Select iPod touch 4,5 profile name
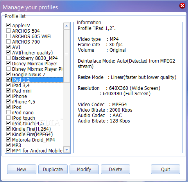This screenshot has height=182, width=188. coord(28,124)
